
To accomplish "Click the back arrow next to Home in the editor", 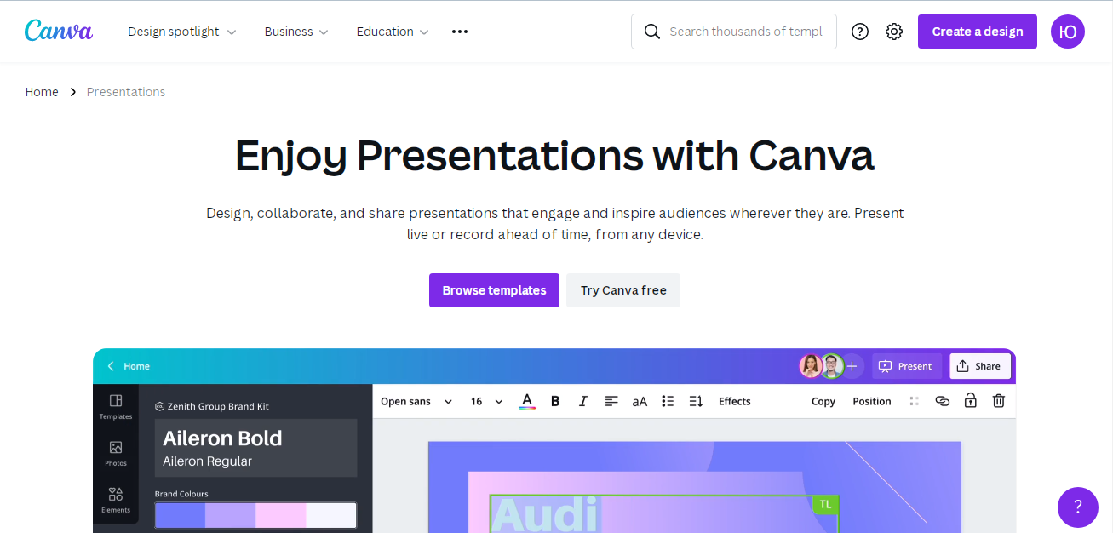I will [x=111, y=366].
